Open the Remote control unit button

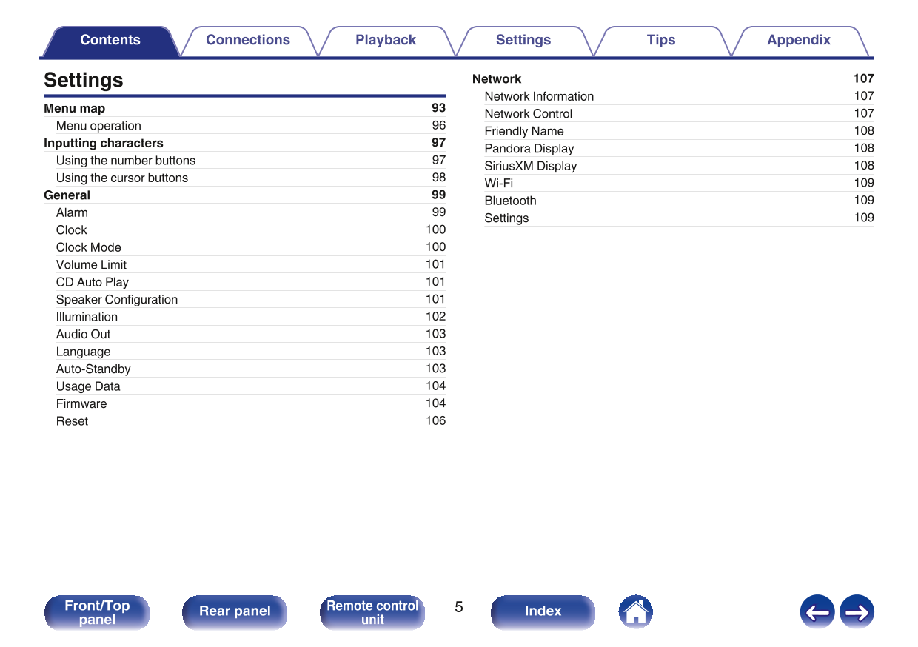372,612
